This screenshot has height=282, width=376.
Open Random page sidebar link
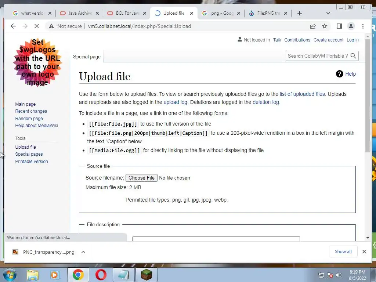[x=29, y=119]
